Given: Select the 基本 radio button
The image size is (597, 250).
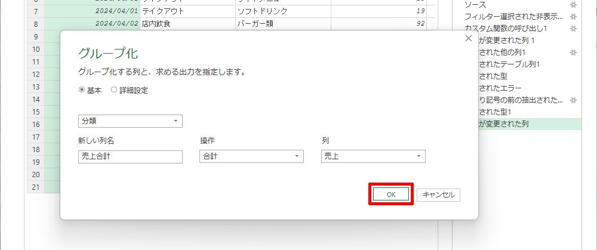Looking at the screenshot, I should [82, 90].
